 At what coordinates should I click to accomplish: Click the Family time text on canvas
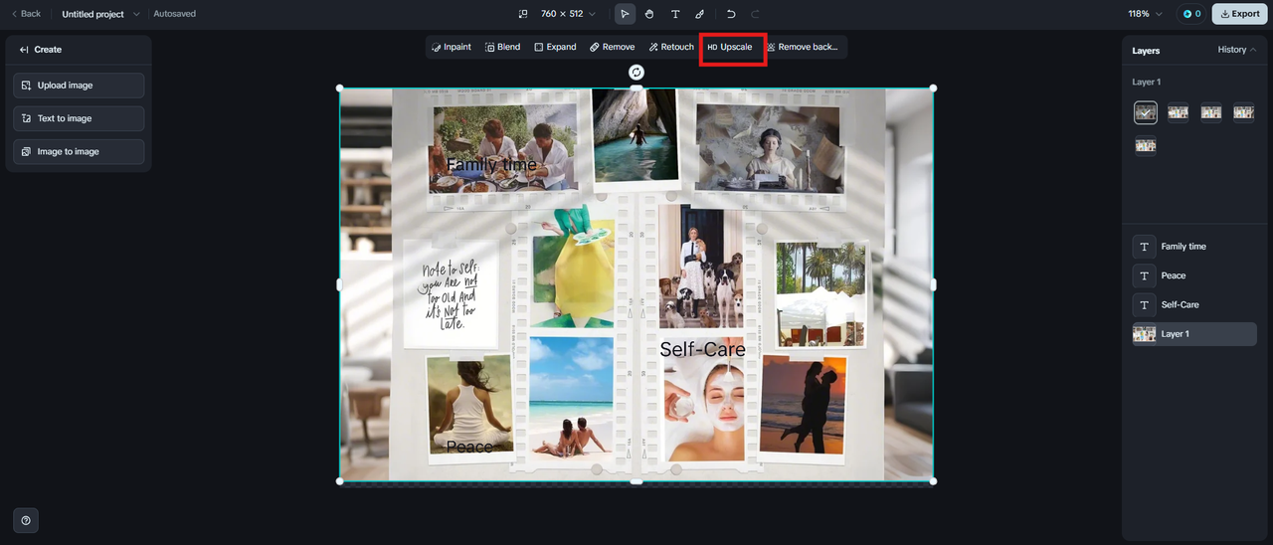point(491,165)
